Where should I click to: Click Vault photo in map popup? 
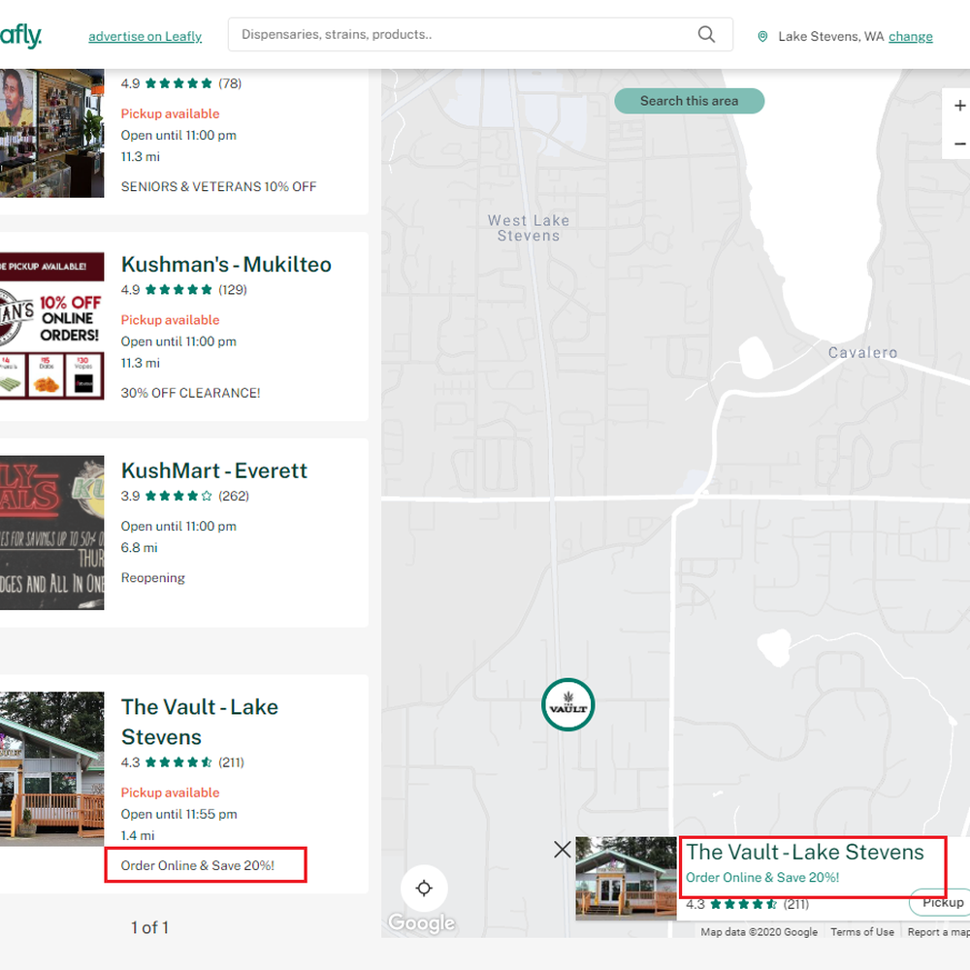pos(626,879)
